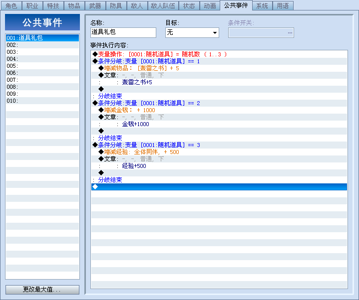The image size is (359, 300).
Task: Select the empty diamond line after 金钱+1000
Action: (x=219, y=131)
